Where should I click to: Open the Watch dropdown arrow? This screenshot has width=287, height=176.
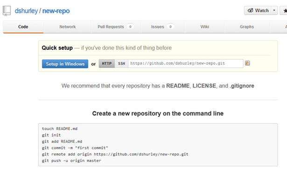click(274, 10)
